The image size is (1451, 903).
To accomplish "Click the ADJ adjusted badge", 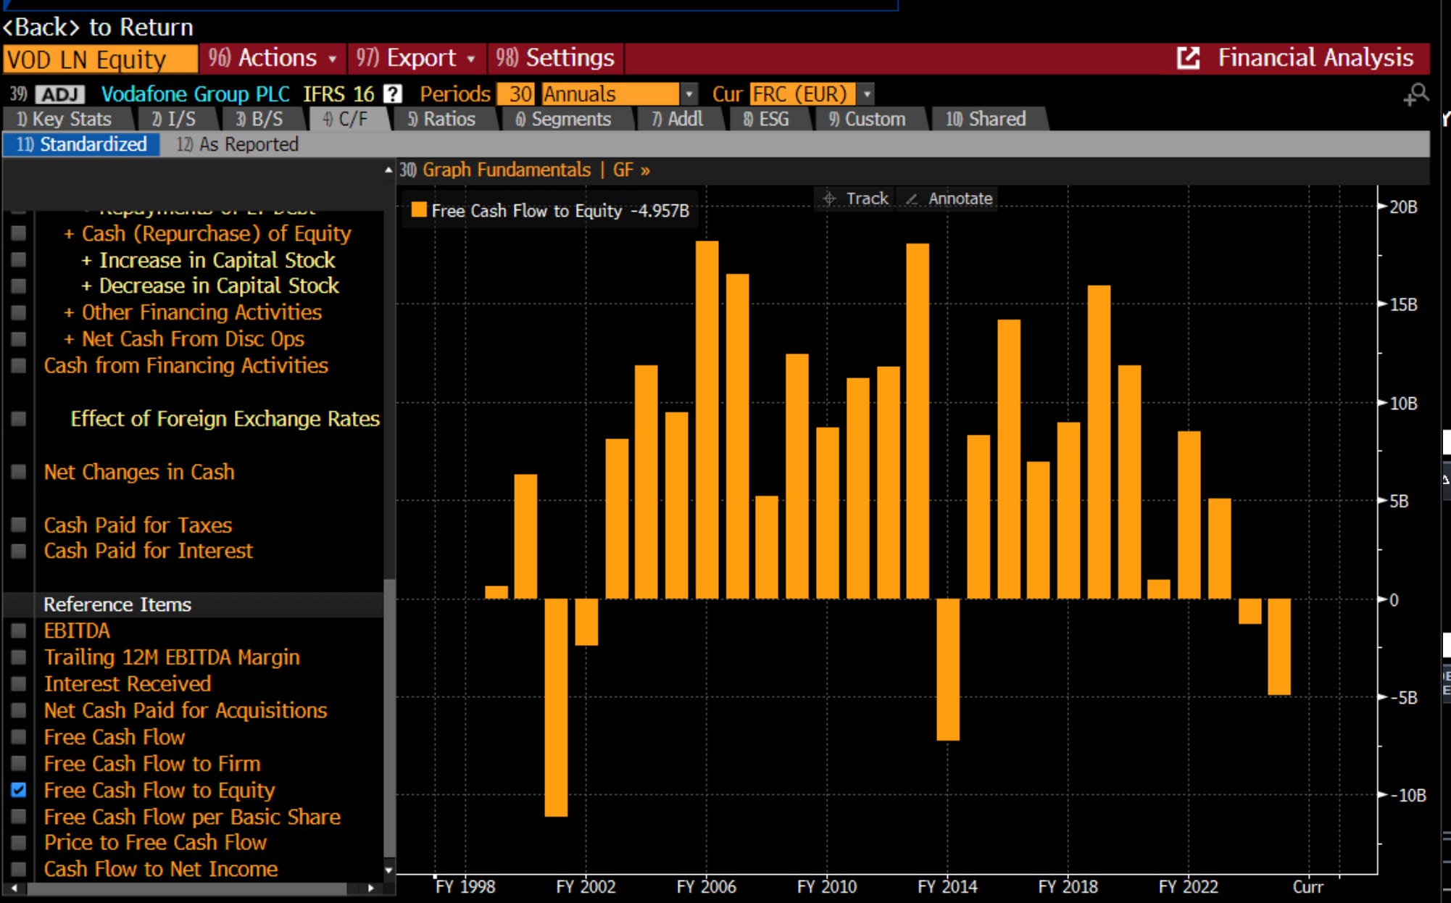I will (60, 94).
